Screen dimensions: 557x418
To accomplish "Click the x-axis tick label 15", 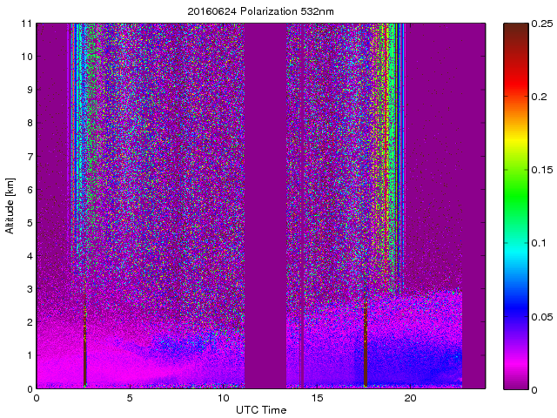I will (317, 398).
